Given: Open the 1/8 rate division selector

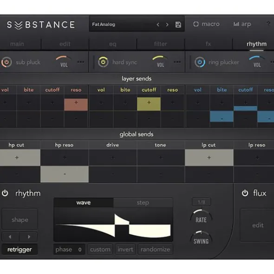Looking at the screenshot, I should 202,202.
